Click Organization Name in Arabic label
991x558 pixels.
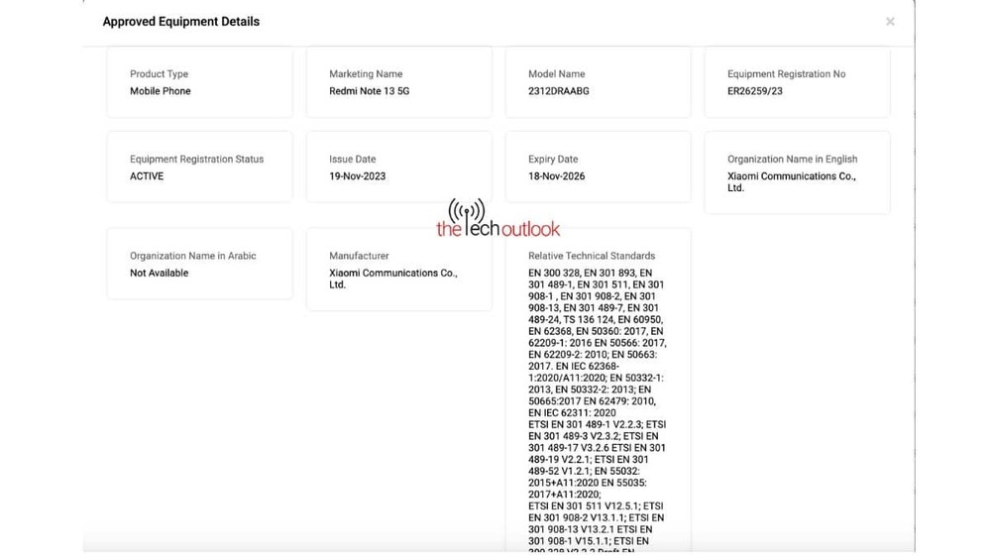coord(193,256)
